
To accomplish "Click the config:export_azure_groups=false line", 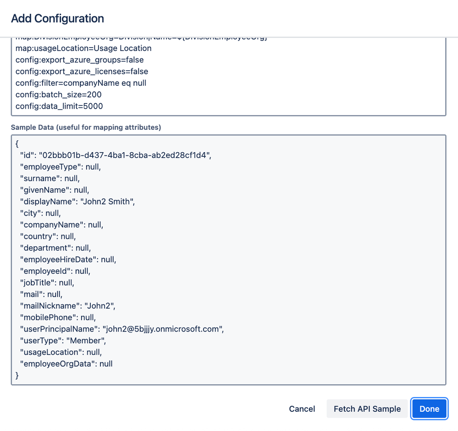I will coord(79,60).
